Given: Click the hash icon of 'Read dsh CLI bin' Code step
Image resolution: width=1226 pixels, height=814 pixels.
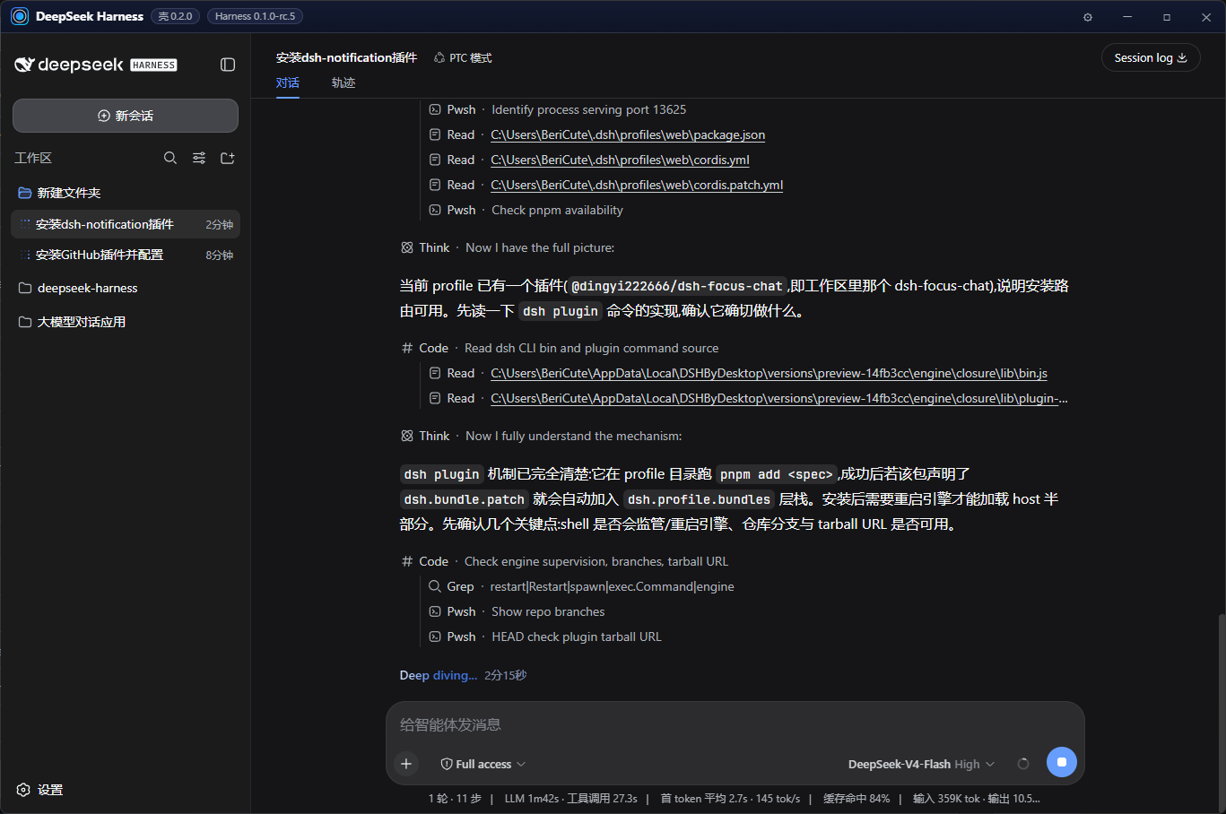Looking at the screenshot, I should (407, 348).
